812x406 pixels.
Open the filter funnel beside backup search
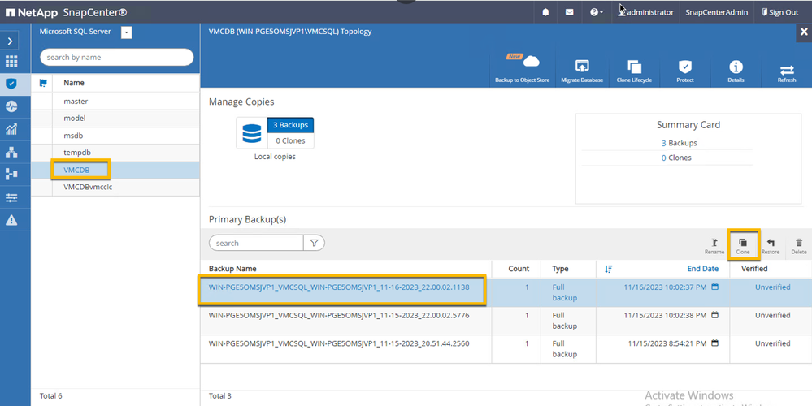click(314, 243)
